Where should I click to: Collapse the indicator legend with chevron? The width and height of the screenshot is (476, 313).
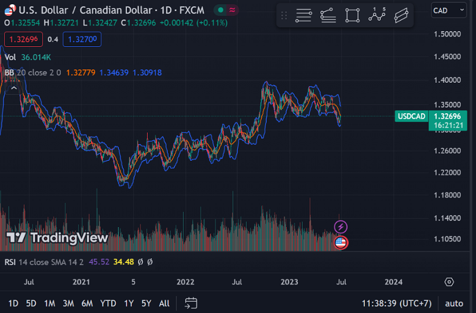(13, 88)
